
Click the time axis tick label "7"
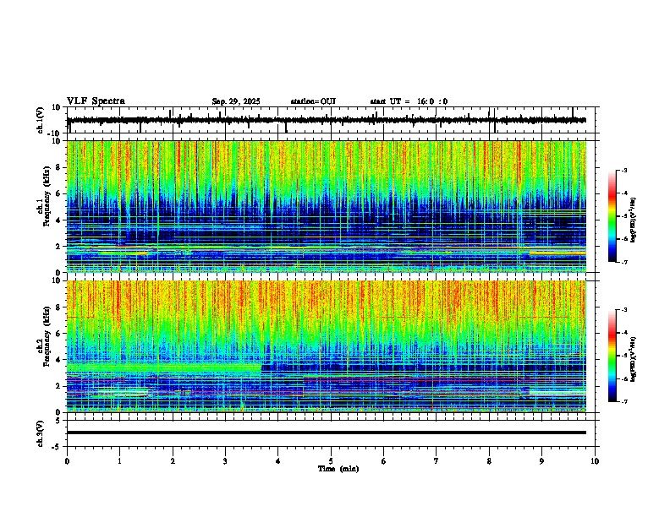(437, 461)
